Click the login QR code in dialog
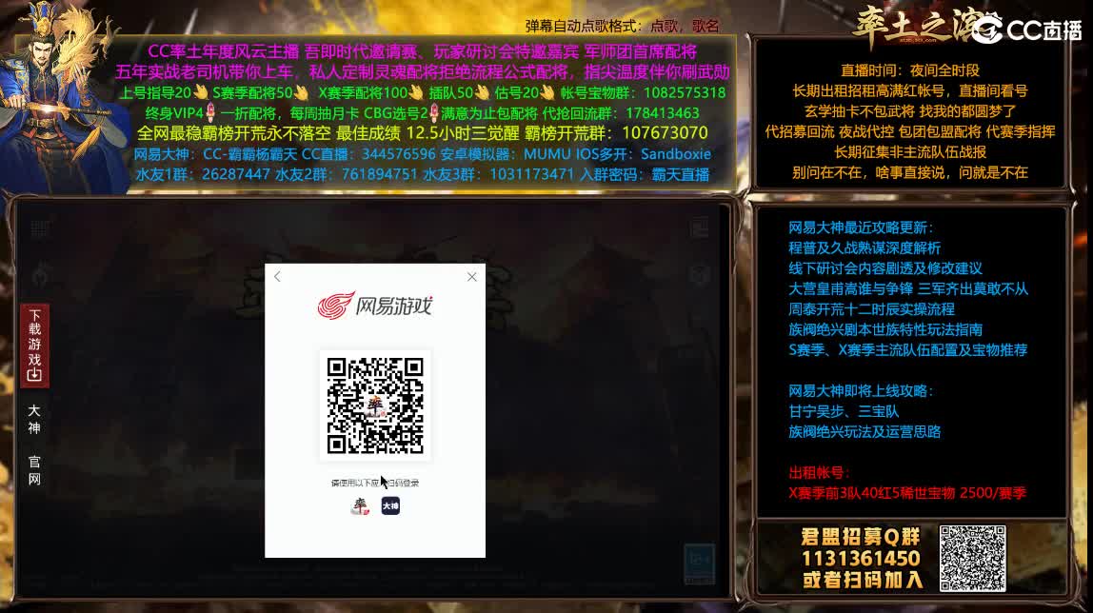 tap(375, 405)
